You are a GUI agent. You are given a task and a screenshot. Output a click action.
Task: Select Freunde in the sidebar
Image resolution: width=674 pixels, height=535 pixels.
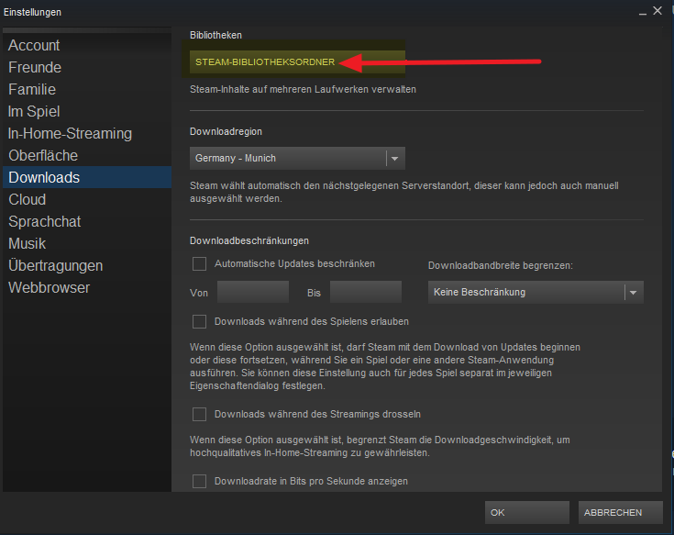click(x=87, y=67)
